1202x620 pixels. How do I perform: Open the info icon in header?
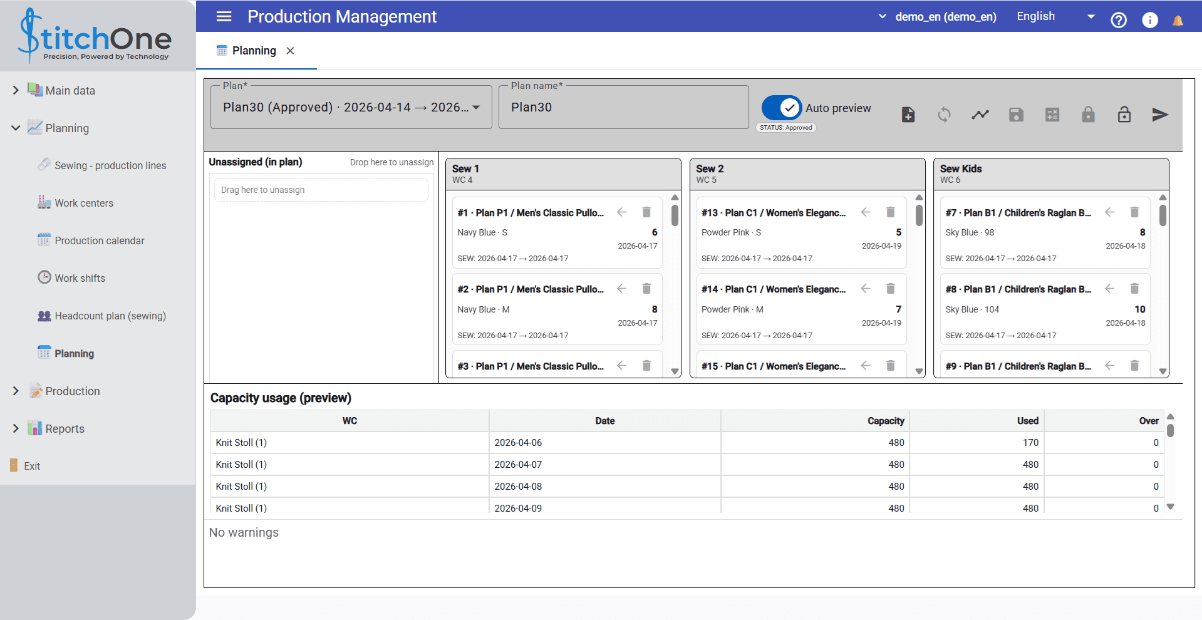[1150, 20]
